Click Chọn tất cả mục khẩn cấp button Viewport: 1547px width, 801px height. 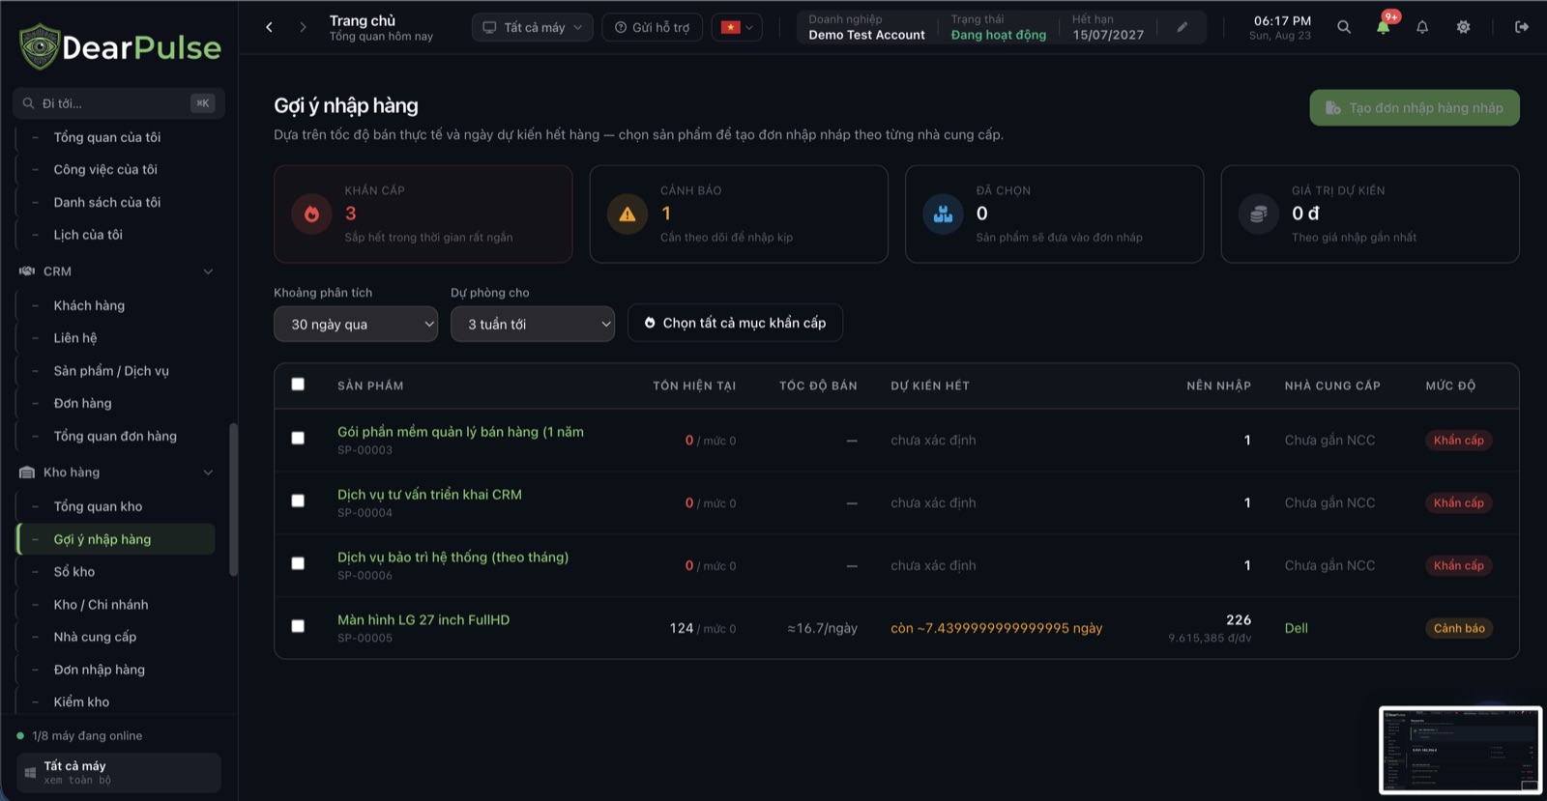pyautogui.click(x=735, y=323)
